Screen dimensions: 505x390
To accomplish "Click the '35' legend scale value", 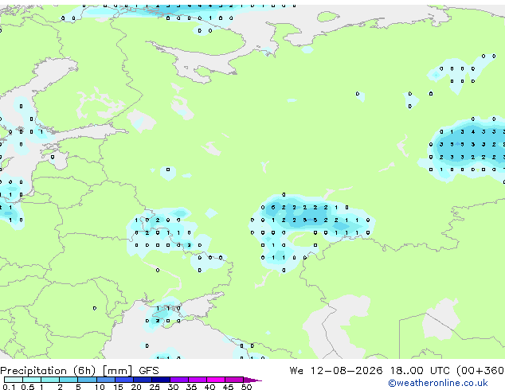I will click(x=192, y=387).
